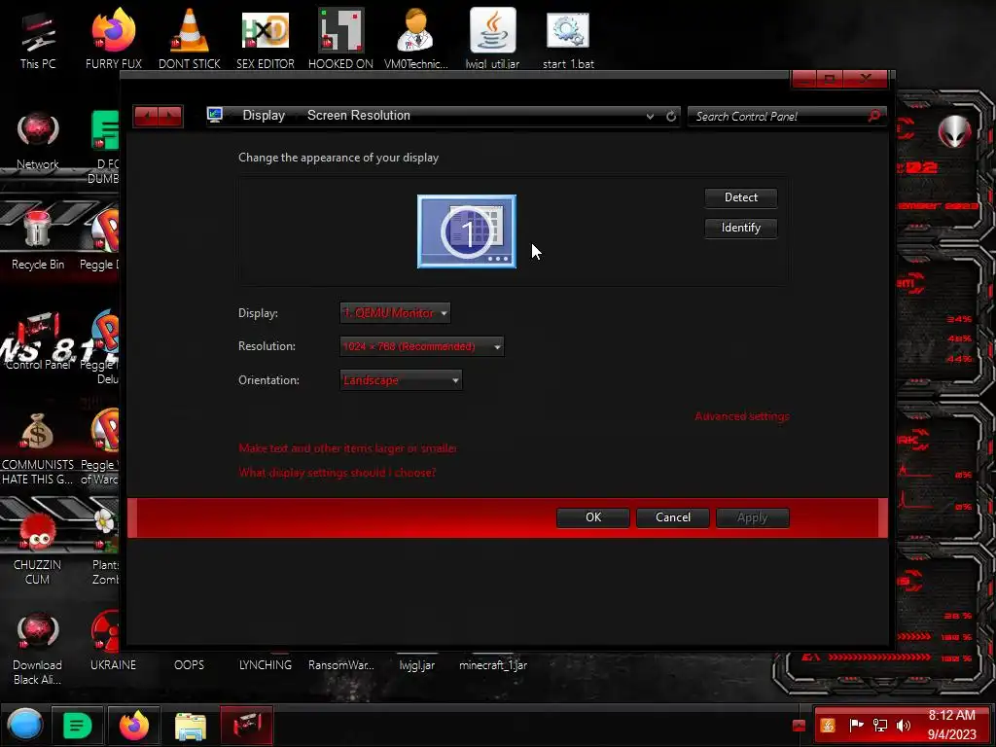996x747 pixels.
Task: Click the Java update tray icon
Action: click(828, 726)
